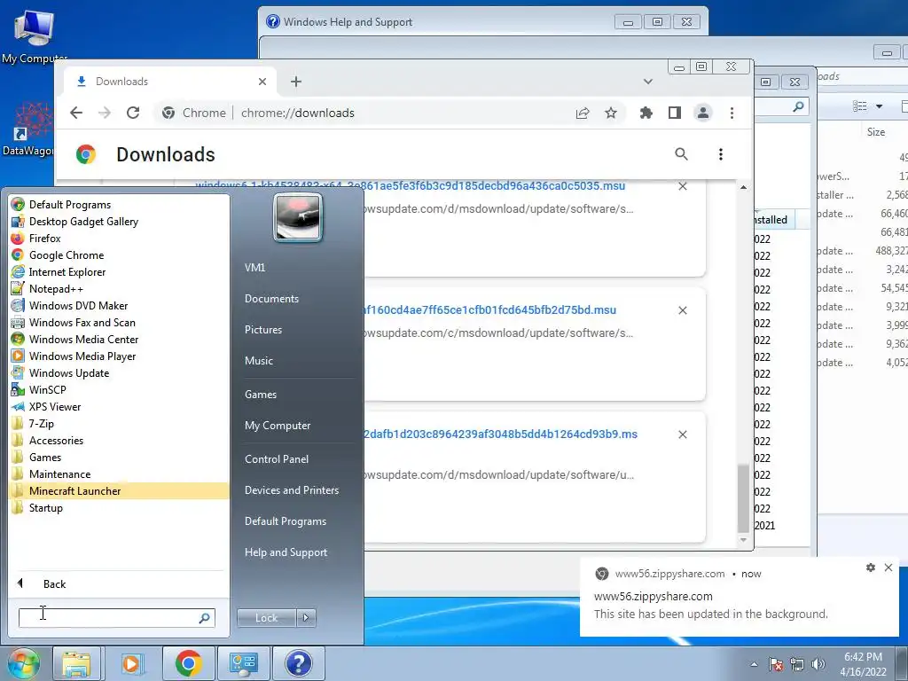Search downloads with the magnifier icon

(x=682, y=154)
